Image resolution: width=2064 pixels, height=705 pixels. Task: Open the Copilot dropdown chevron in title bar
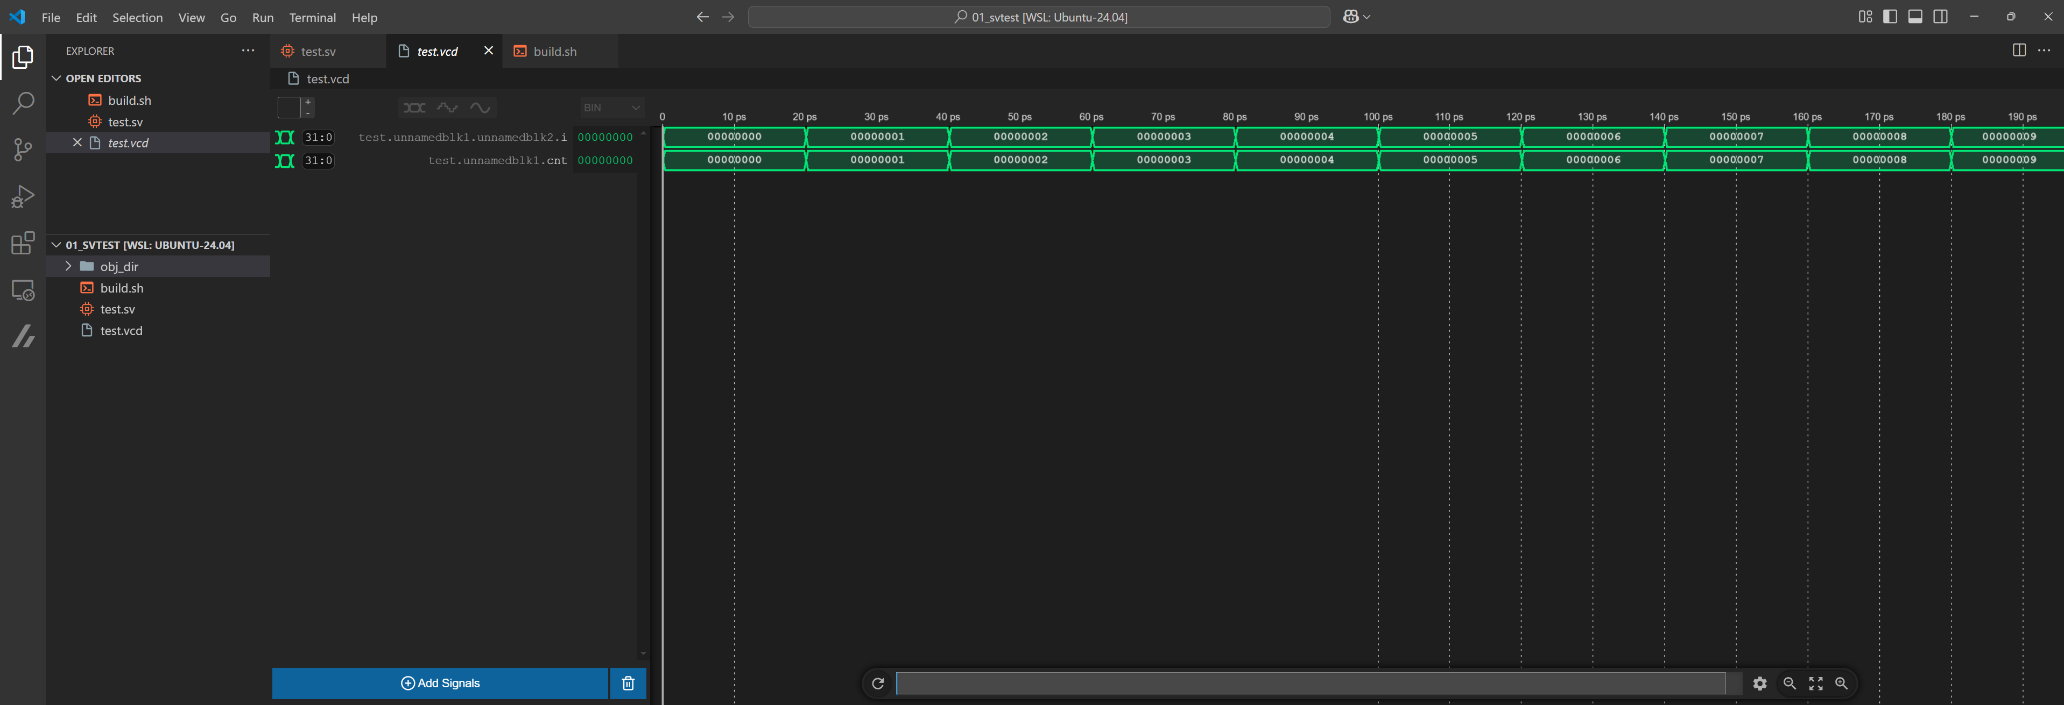pyautogui.click(x=1367, y=17)
